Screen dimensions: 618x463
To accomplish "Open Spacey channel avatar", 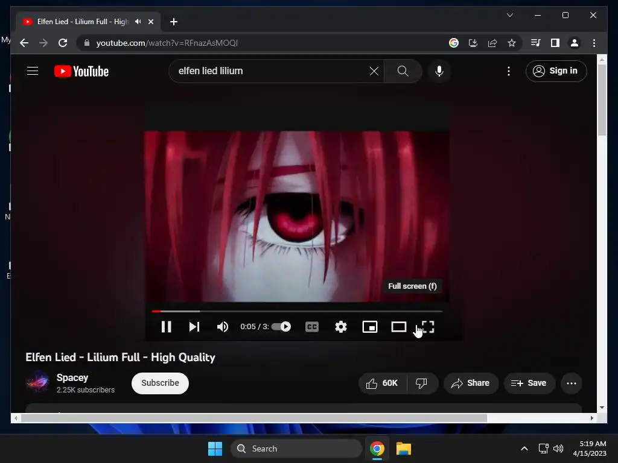I will point(37,382).
